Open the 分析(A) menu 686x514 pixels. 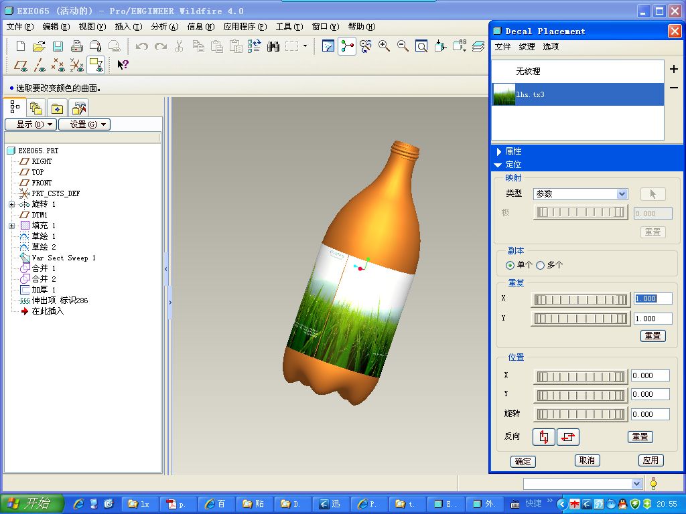click(165, 27)
